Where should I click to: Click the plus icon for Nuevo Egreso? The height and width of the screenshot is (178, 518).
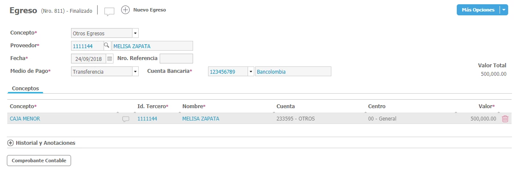pos(125,10)
